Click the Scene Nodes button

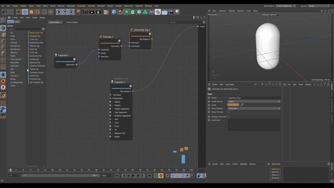coord(72,22)
